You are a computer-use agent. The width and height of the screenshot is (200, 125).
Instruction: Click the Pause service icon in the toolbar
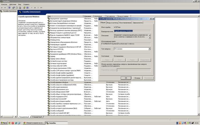[38, 8]
